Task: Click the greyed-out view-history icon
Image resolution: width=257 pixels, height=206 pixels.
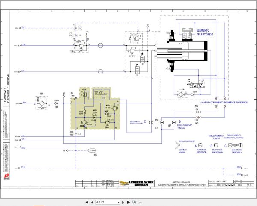Action: (140, 203)
